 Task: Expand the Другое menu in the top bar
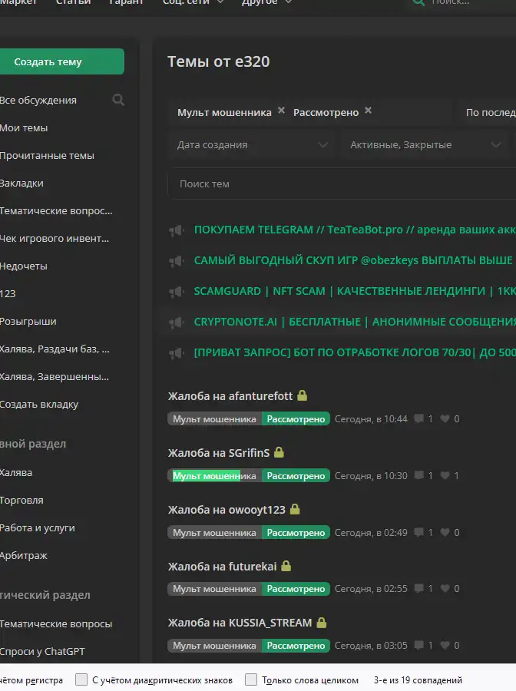266,2
